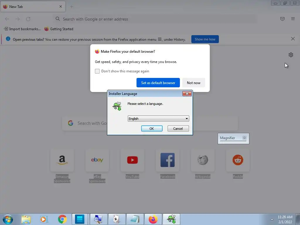The width and height of the screenshot is (300, 225).
Task: Reload the page with the refresh icon
Action: point(28,19)
